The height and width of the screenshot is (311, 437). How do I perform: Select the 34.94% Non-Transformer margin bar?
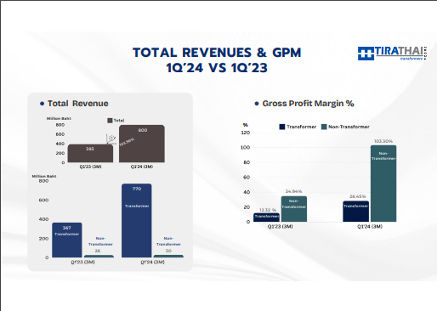coord(294,209)
